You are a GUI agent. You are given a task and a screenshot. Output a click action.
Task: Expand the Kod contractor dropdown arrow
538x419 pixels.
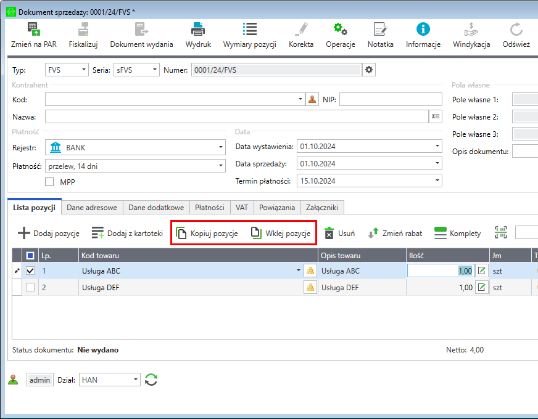(x=300, y=99)
